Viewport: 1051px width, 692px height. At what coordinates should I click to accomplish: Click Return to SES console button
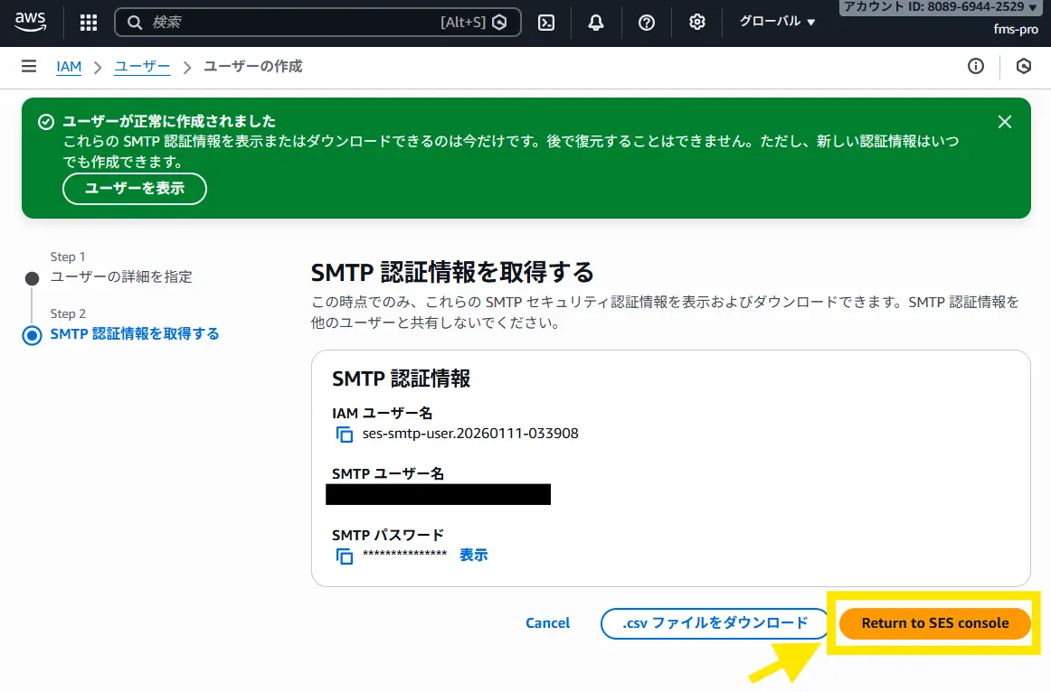click(x=934, y=623)
